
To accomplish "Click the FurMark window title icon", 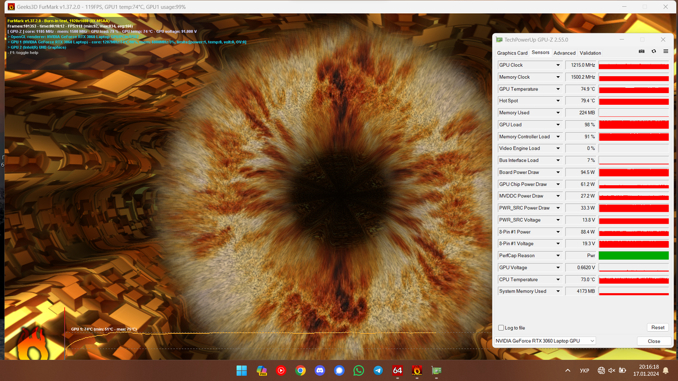I will point(11,7).
